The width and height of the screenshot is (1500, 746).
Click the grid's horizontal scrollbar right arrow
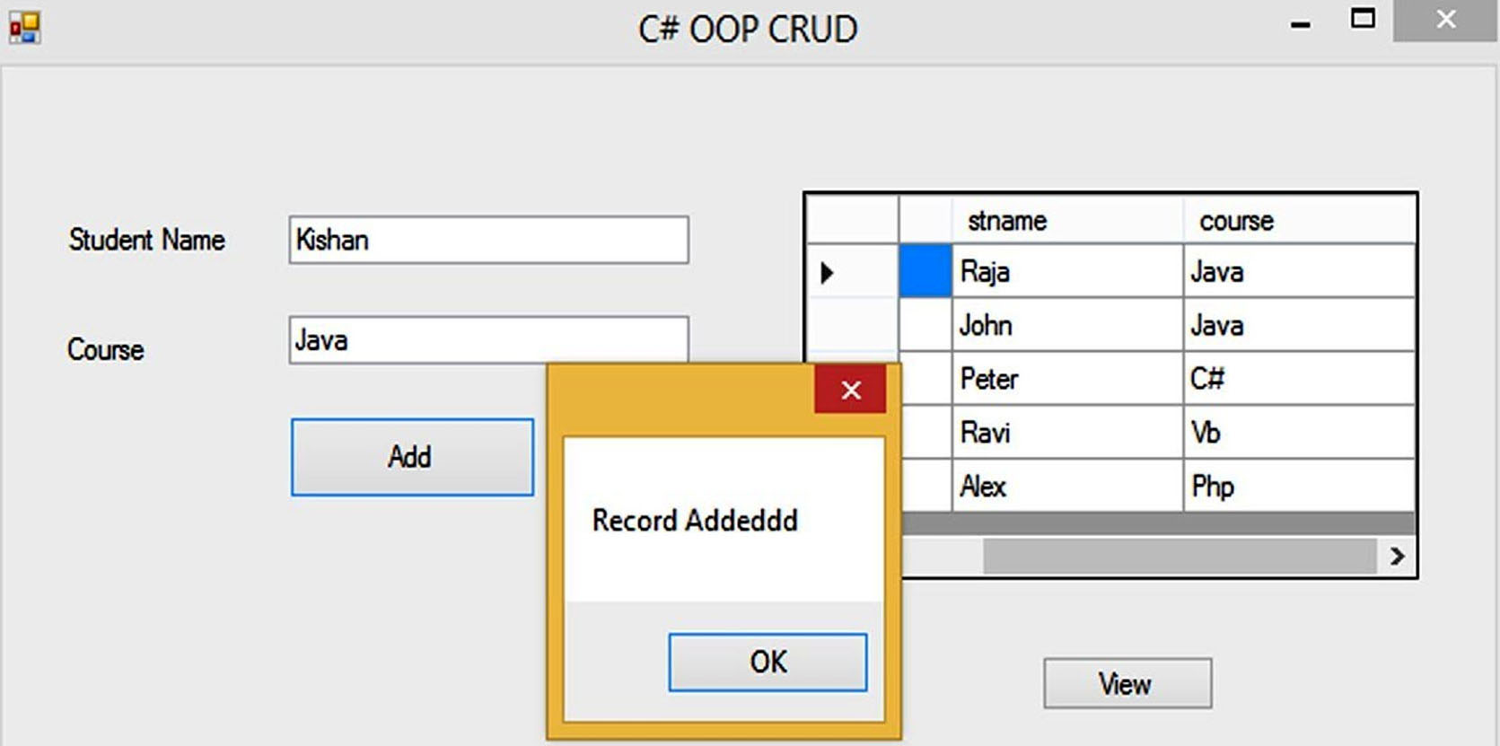pyautogui.click(x=1397, y=557)
